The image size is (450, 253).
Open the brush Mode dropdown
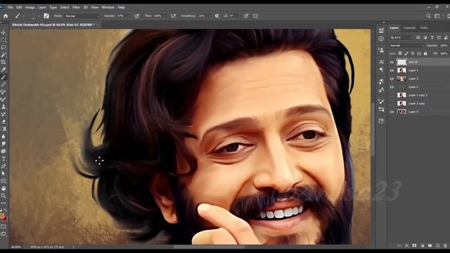point(82,16)
